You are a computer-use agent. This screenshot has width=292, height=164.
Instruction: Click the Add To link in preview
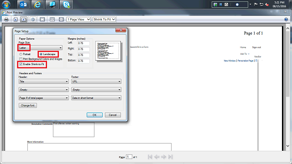(x=243, y=54)
